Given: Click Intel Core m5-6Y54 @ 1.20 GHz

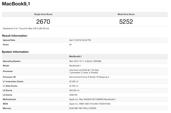Looking at the screenshot, I should click(x=84, y=70).
